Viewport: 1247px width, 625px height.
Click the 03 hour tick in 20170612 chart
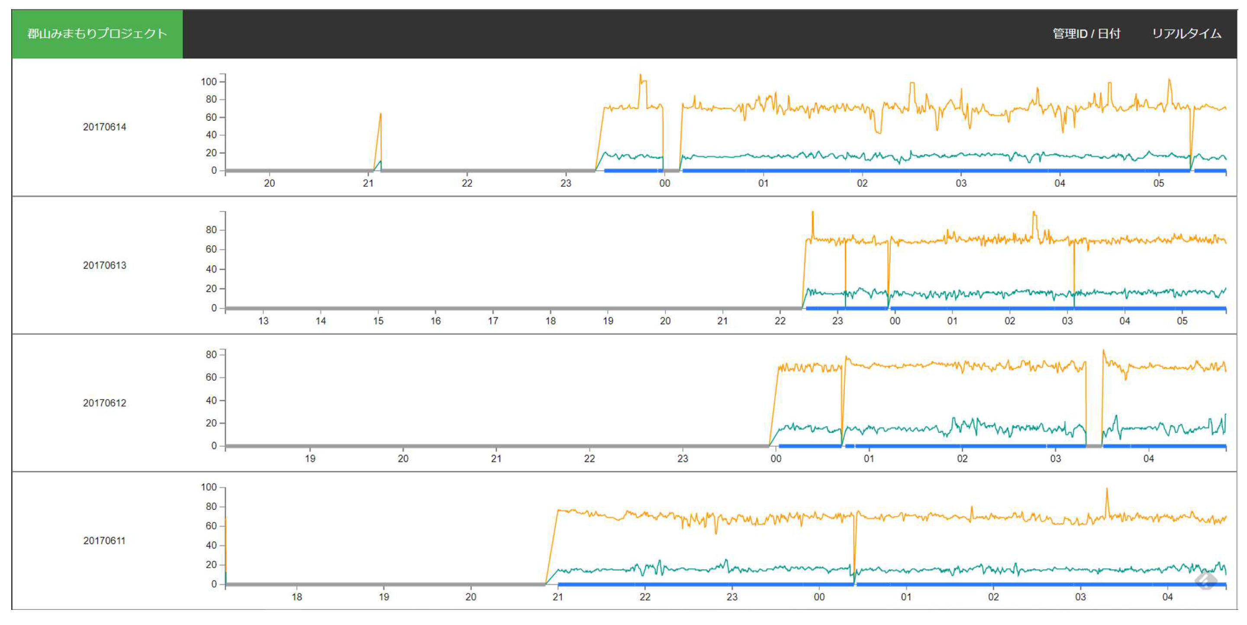[1055, 458]
